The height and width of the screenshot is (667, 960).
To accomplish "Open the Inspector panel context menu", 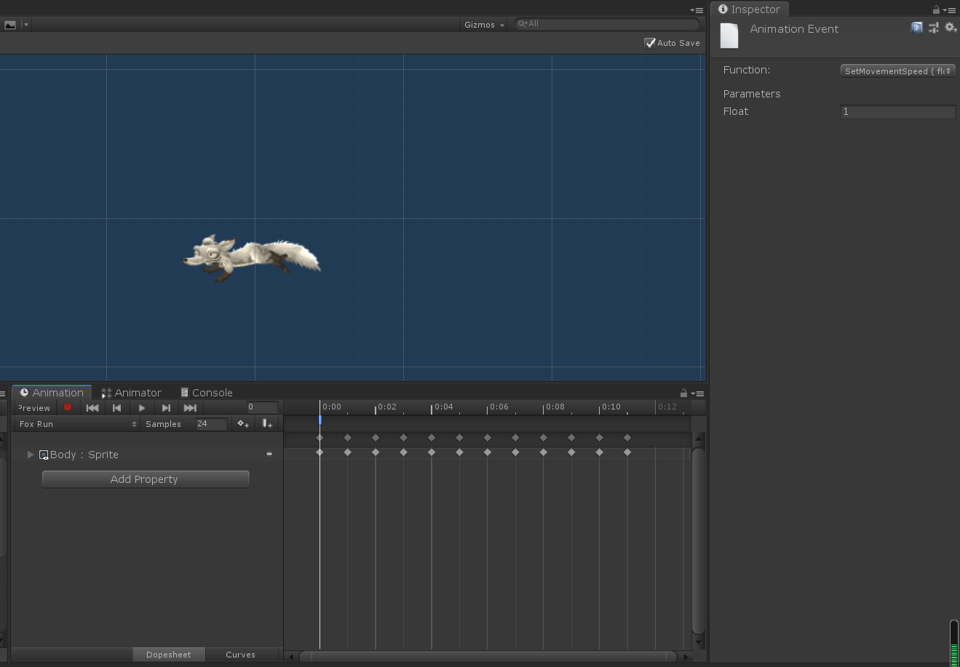I will tap(949, 10).
